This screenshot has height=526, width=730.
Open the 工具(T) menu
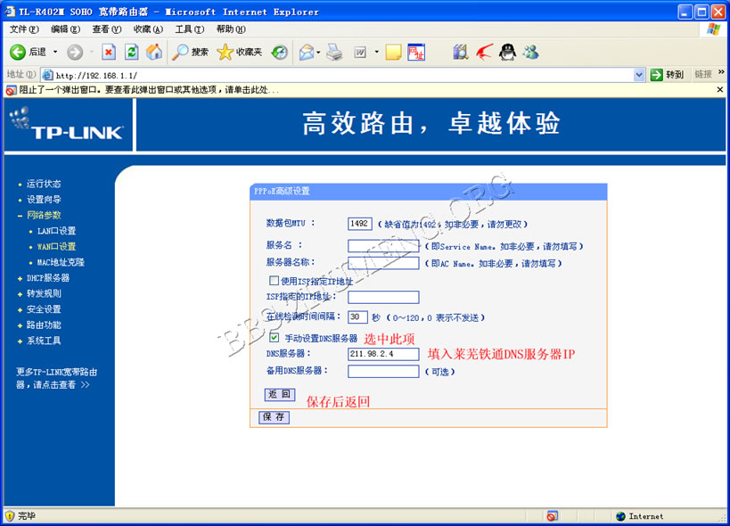190,29
